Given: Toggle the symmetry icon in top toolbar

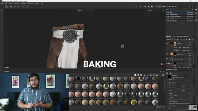Looking at the screenshot, I should coord(15,6).
